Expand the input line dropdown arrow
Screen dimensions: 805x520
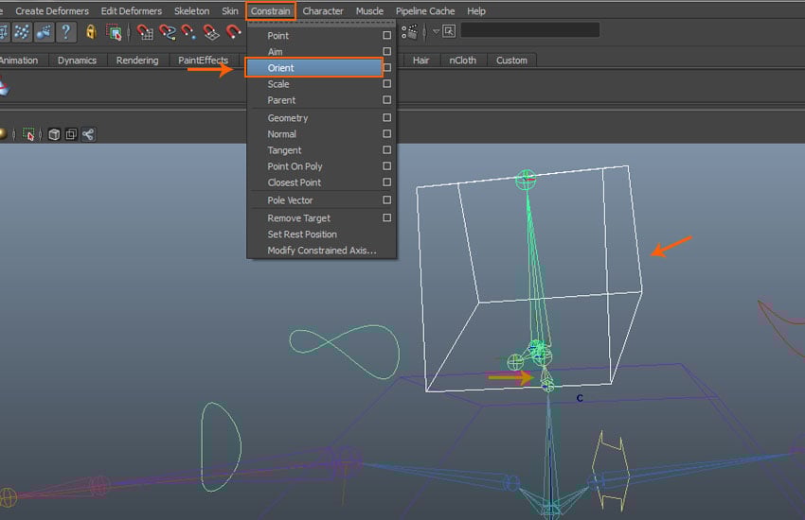coord(436,31)
